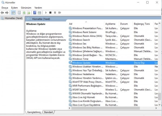Screen dimensions: 162x116
Task: Click the horizontal scrollbar left arrow
Action: [x=70, y=108]
